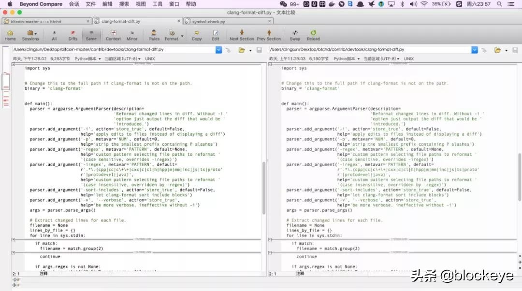The image size is (522, 291).
Task: Open the Sessions toolbar button
Action: pyautogui.click(x=30, y=35)
